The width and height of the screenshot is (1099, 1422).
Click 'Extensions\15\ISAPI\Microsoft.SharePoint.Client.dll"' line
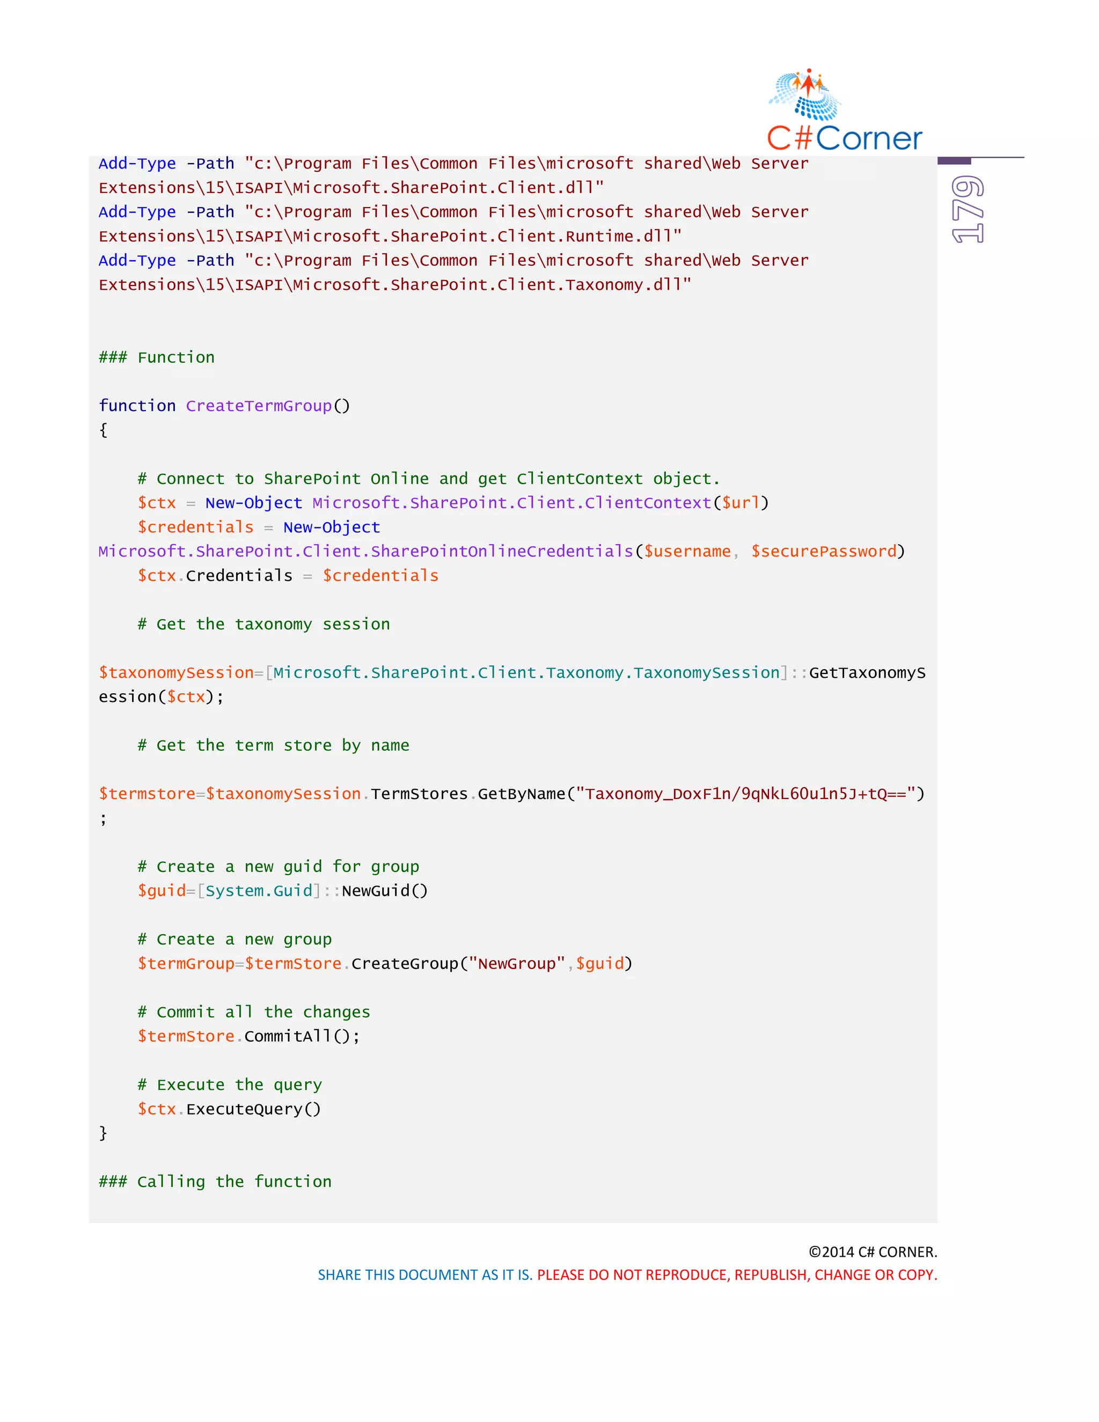click(351, 188)
